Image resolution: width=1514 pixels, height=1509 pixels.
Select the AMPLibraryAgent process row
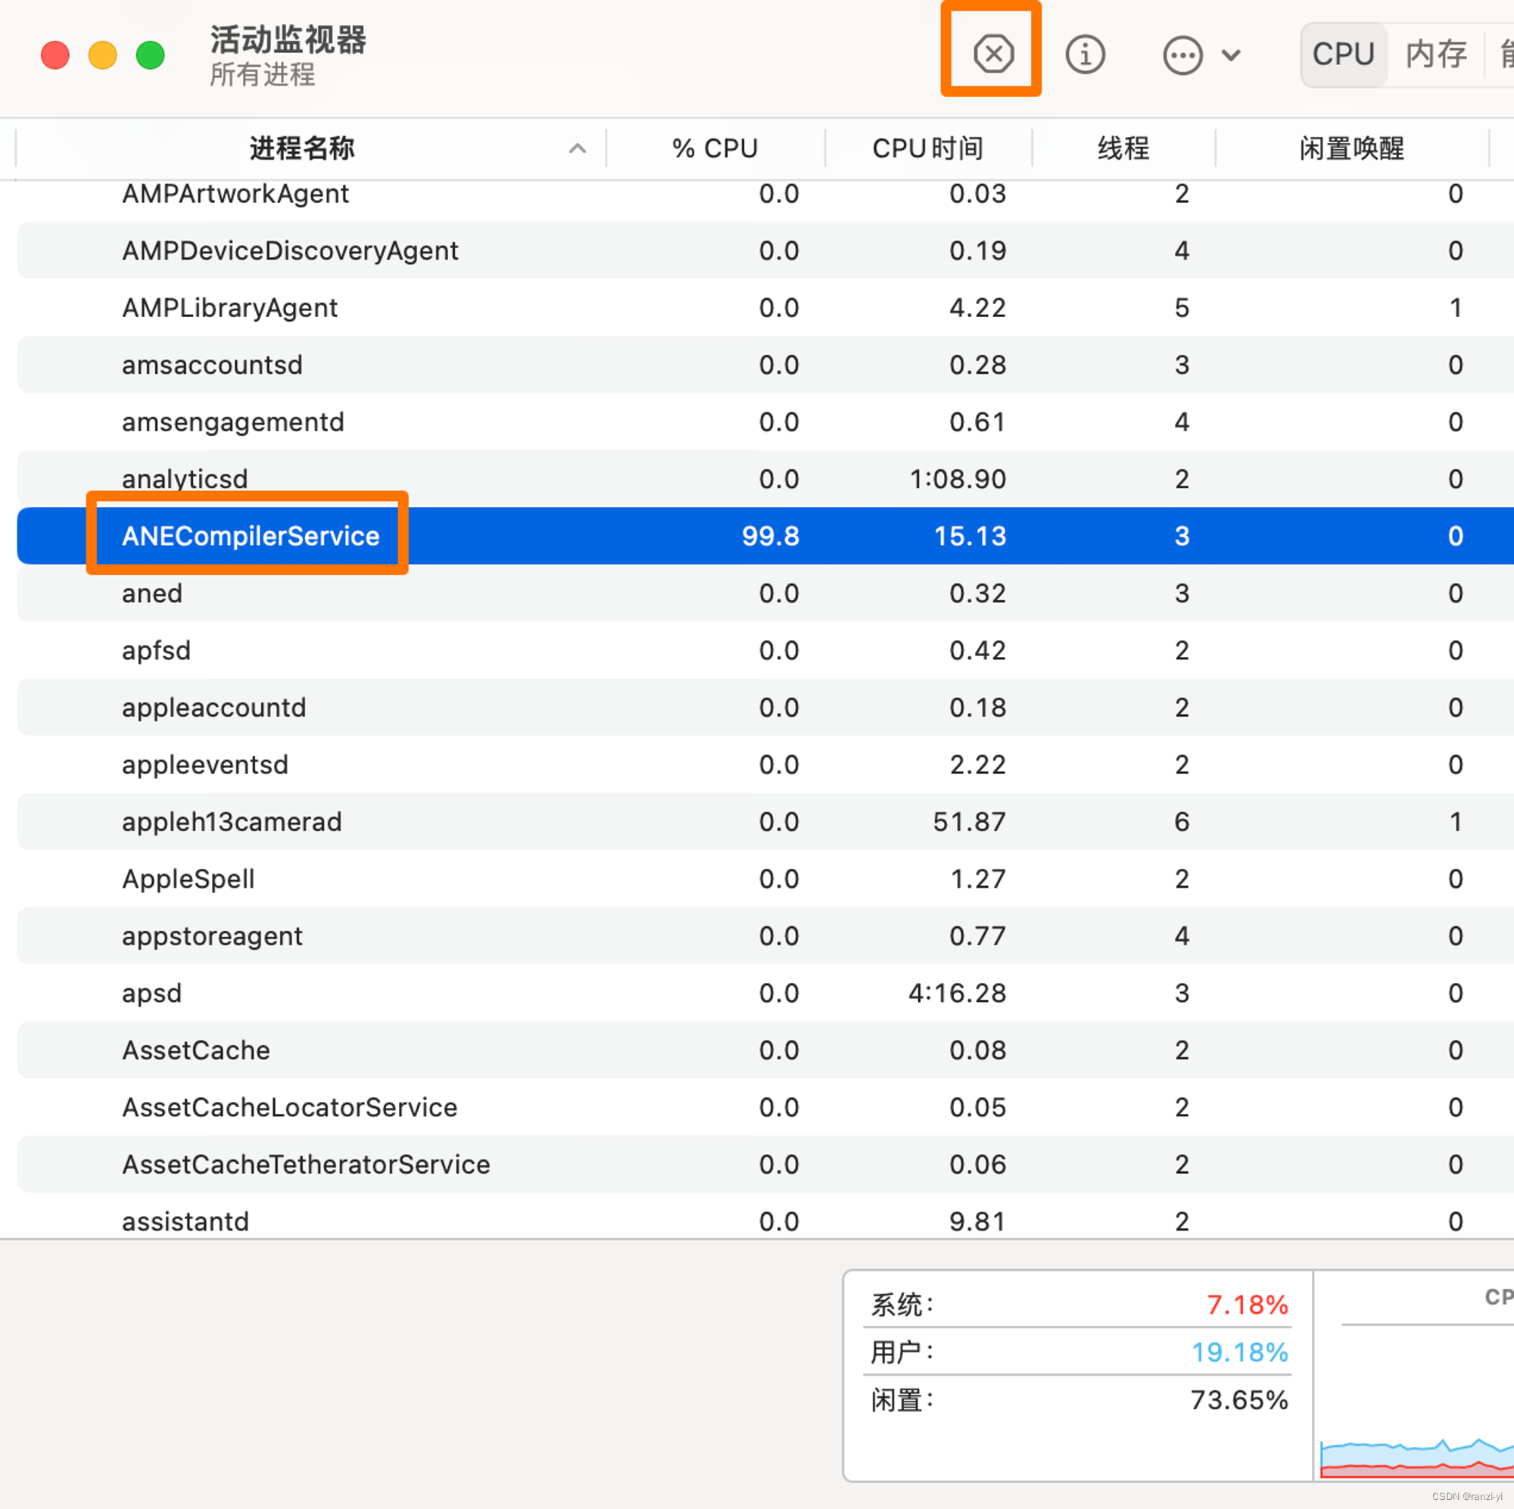tap(229, 307)
